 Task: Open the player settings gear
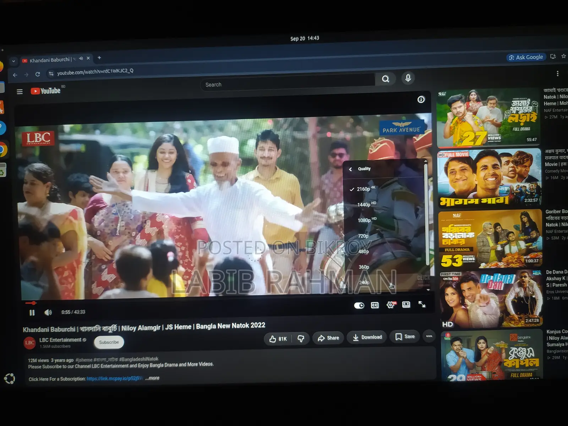tap(390, 305)
